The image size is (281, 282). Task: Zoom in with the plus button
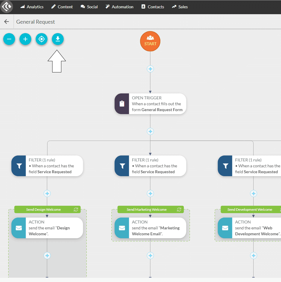point(25,39)
